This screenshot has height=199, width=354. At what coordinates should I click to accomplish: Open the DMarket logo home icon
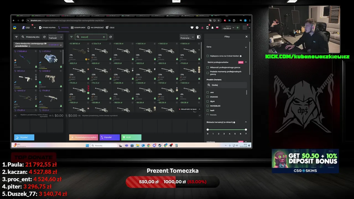click(x=15, y=28)
